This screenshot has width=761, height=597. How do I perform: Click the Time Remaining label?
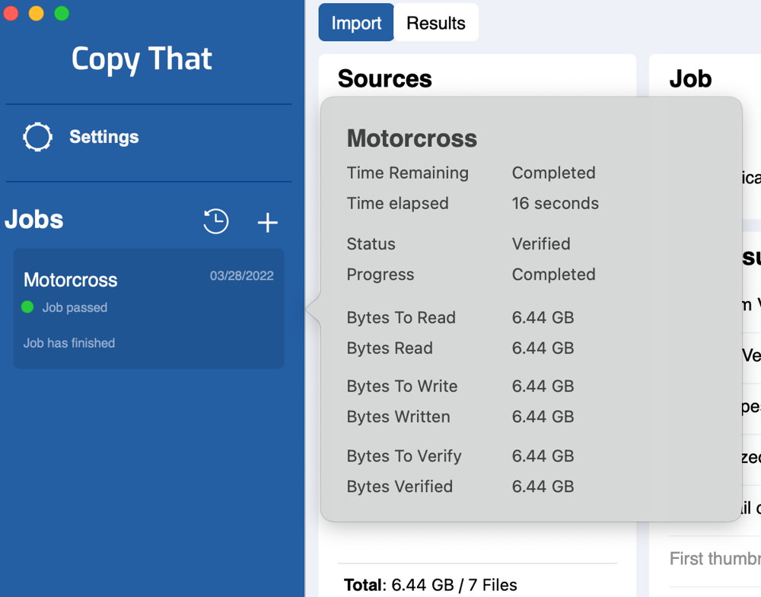click(408, 173)
